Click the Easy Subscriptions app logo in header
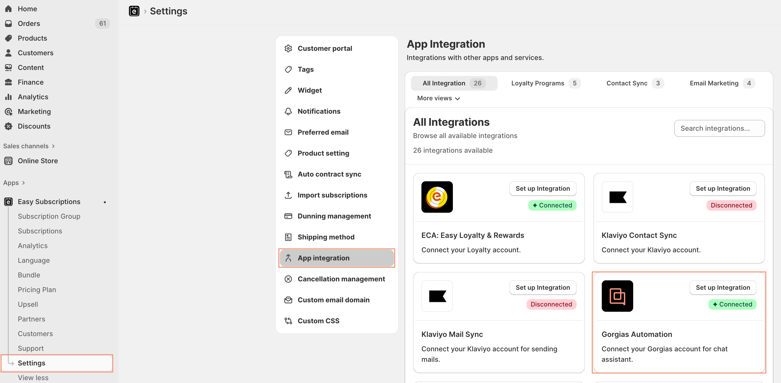Image resolution: width=781 pixels, height=383 pixels. (x=134, y=11)
